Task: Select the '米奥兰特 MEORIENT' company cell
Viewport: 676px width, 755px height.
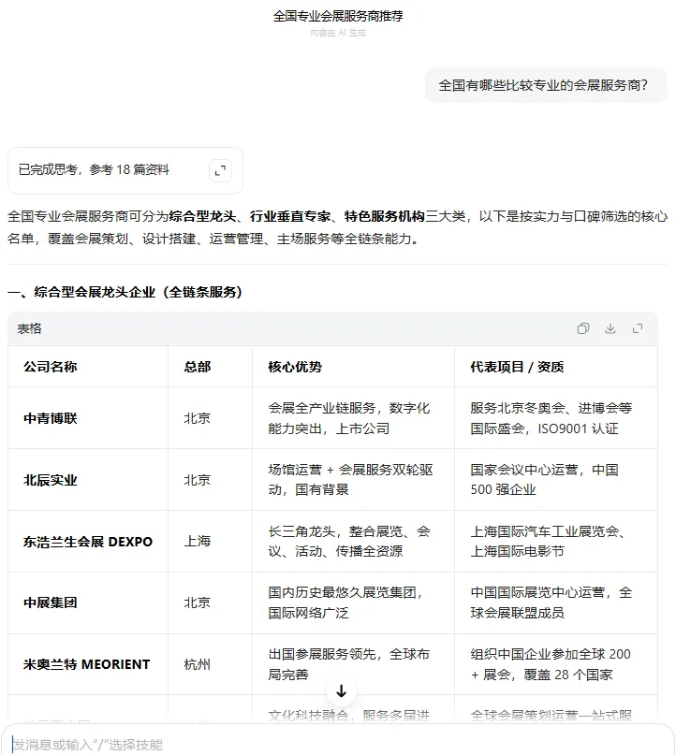Action: tap(87, 664)
